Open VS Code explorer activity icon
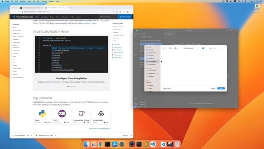Screen dimensions: 264x149 click(135, 35)
